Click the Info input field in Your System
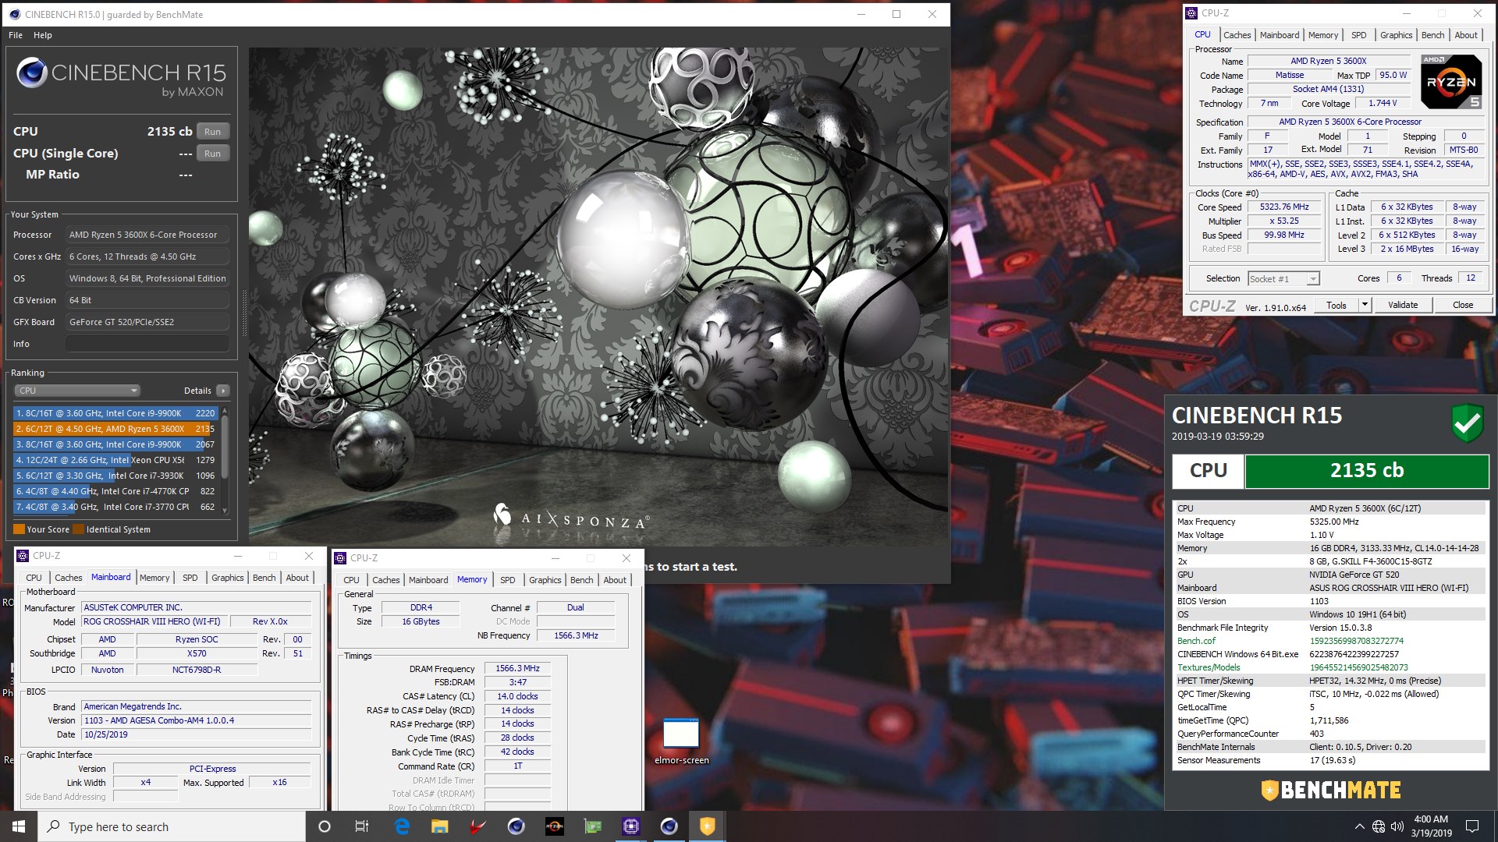This screenshot has width=1498, height=842. pyautogui.click(x=147, y=344)
